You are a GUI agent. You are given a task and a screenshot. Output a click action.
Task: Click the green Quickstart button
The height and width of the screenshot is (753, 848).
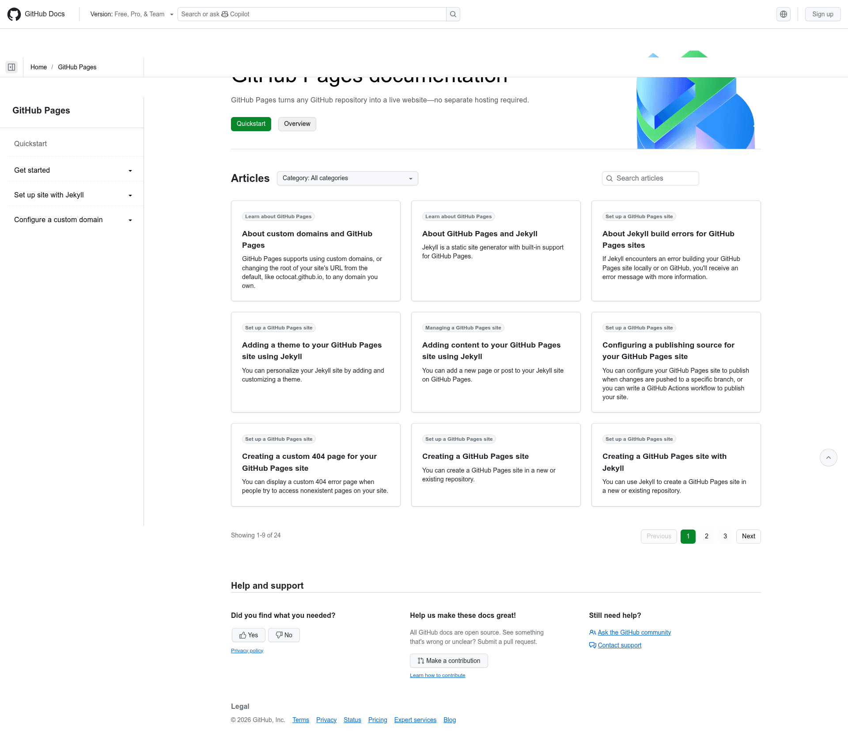251,124
